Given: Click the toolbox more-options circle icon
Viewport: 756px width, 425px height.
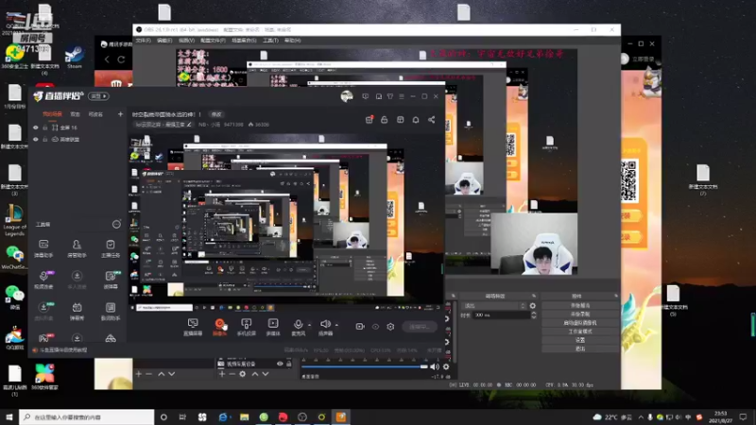Looking at the screenshot, I should pos(116,224).
